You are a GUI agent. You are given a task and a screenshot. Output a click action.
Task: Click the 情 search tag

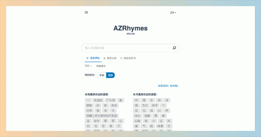[x=136, y=105]
